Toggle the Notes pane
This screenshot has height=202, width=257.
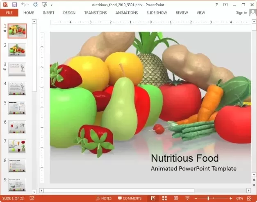(x=104, y=198)
